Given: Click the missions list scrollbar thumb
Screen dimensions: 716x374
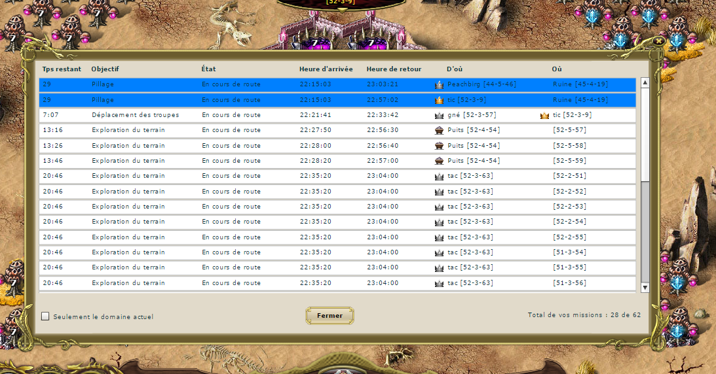Looking at the screenshot, I should click(x=645, y=135).
